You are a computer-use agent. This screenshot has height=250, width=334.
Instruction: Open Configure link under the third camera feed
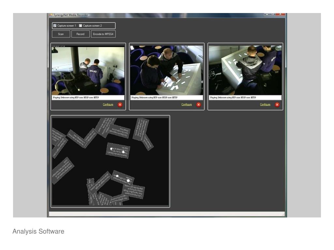click(x=265, y=104)
